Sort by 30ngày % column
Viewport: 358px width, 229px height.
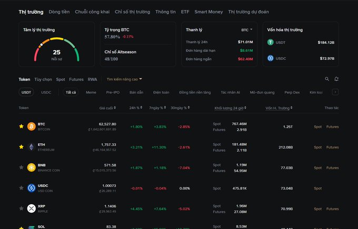point(180,107)
